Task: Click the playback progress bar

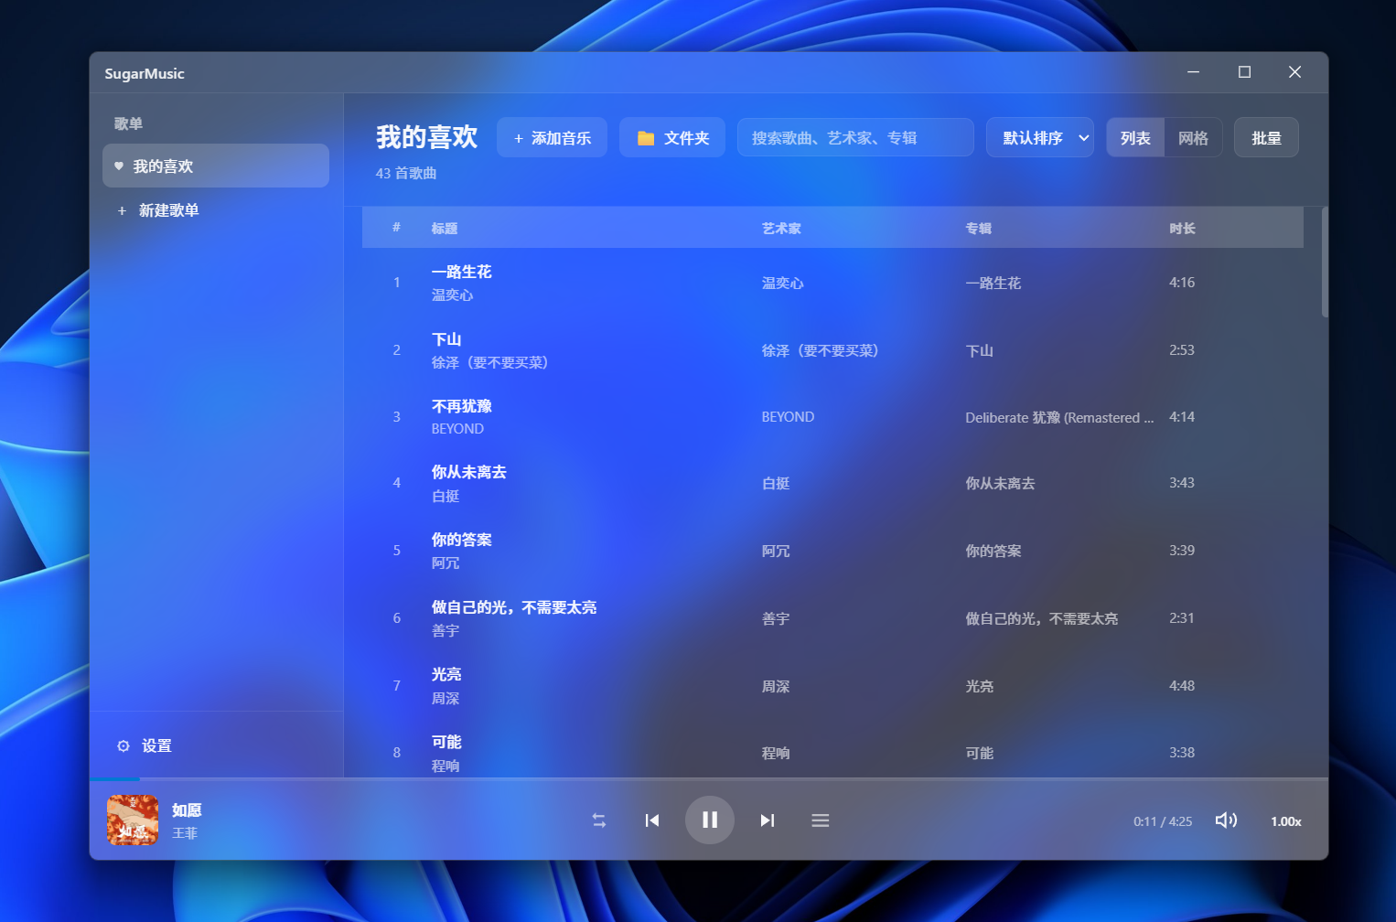Action: (709, 779)
